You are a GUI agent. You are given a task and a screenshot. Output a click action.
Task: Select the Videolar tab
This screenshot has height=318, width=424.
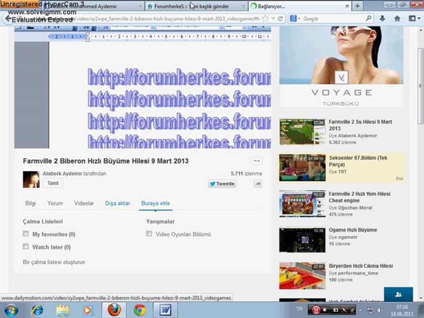tap(84, 203)
